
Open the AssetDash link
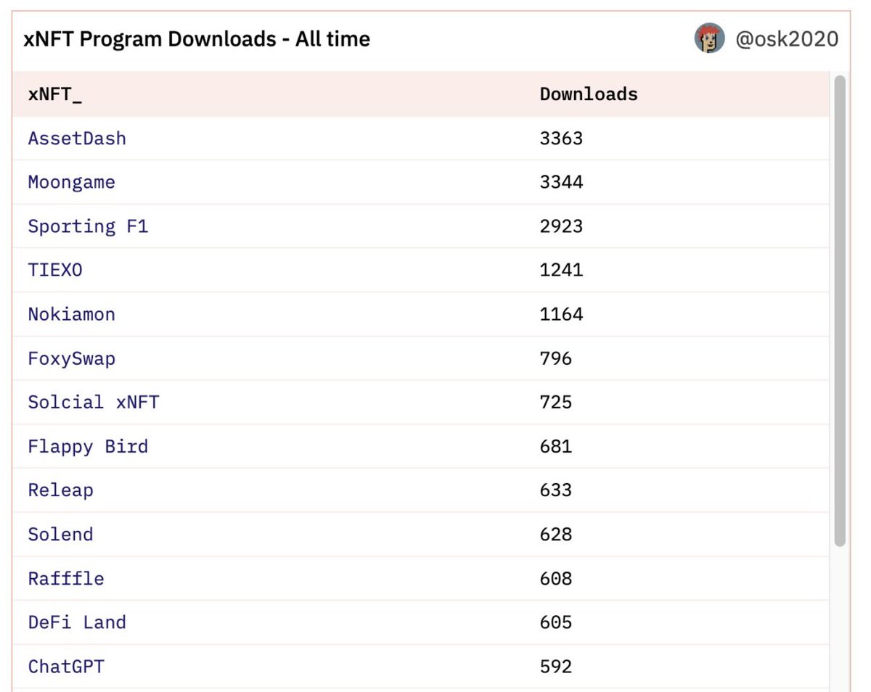pos(76,139)
